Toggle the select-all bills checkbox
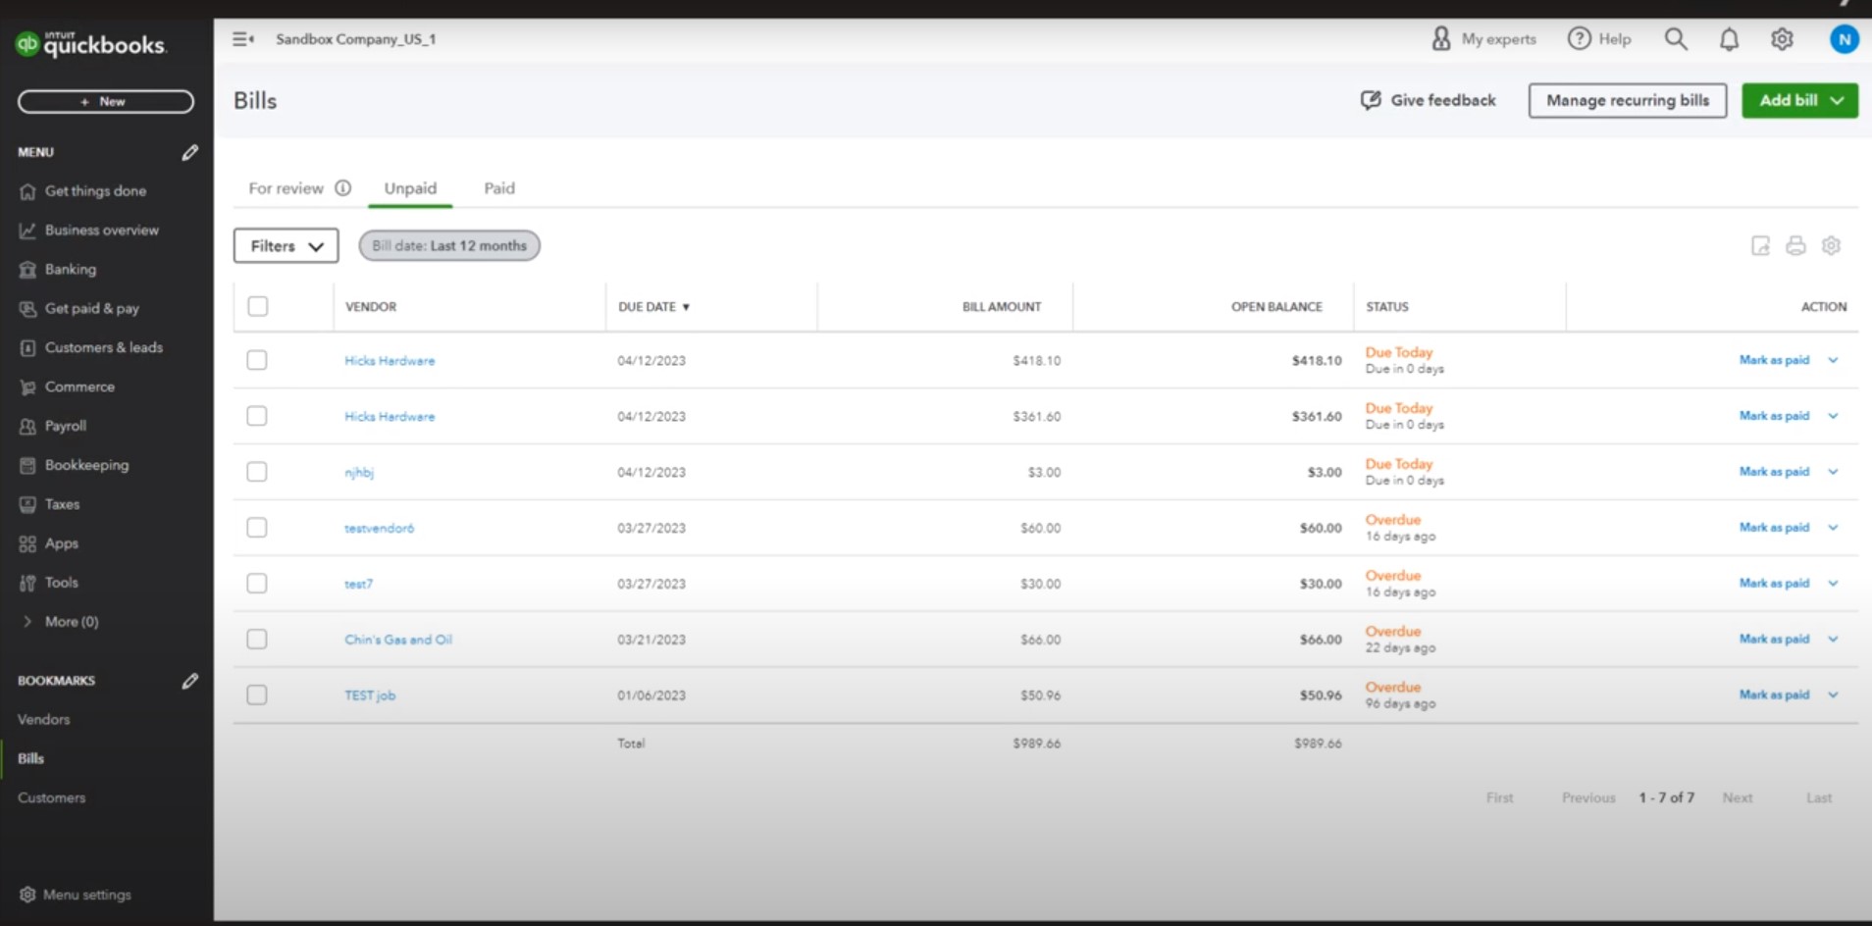The image size is (1872, 926). point(258,307)
